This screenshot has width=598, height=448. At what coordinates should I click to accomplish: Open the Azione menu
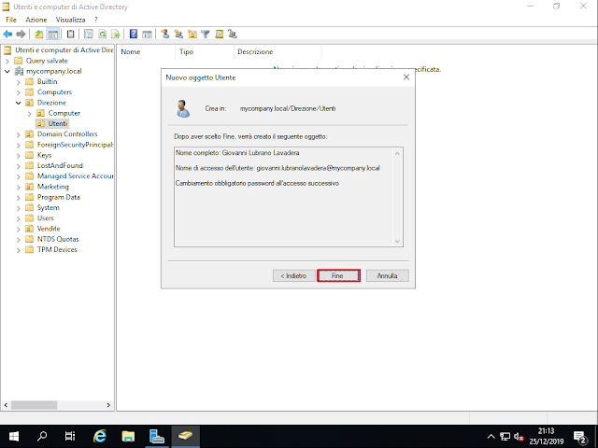point(36,20)
